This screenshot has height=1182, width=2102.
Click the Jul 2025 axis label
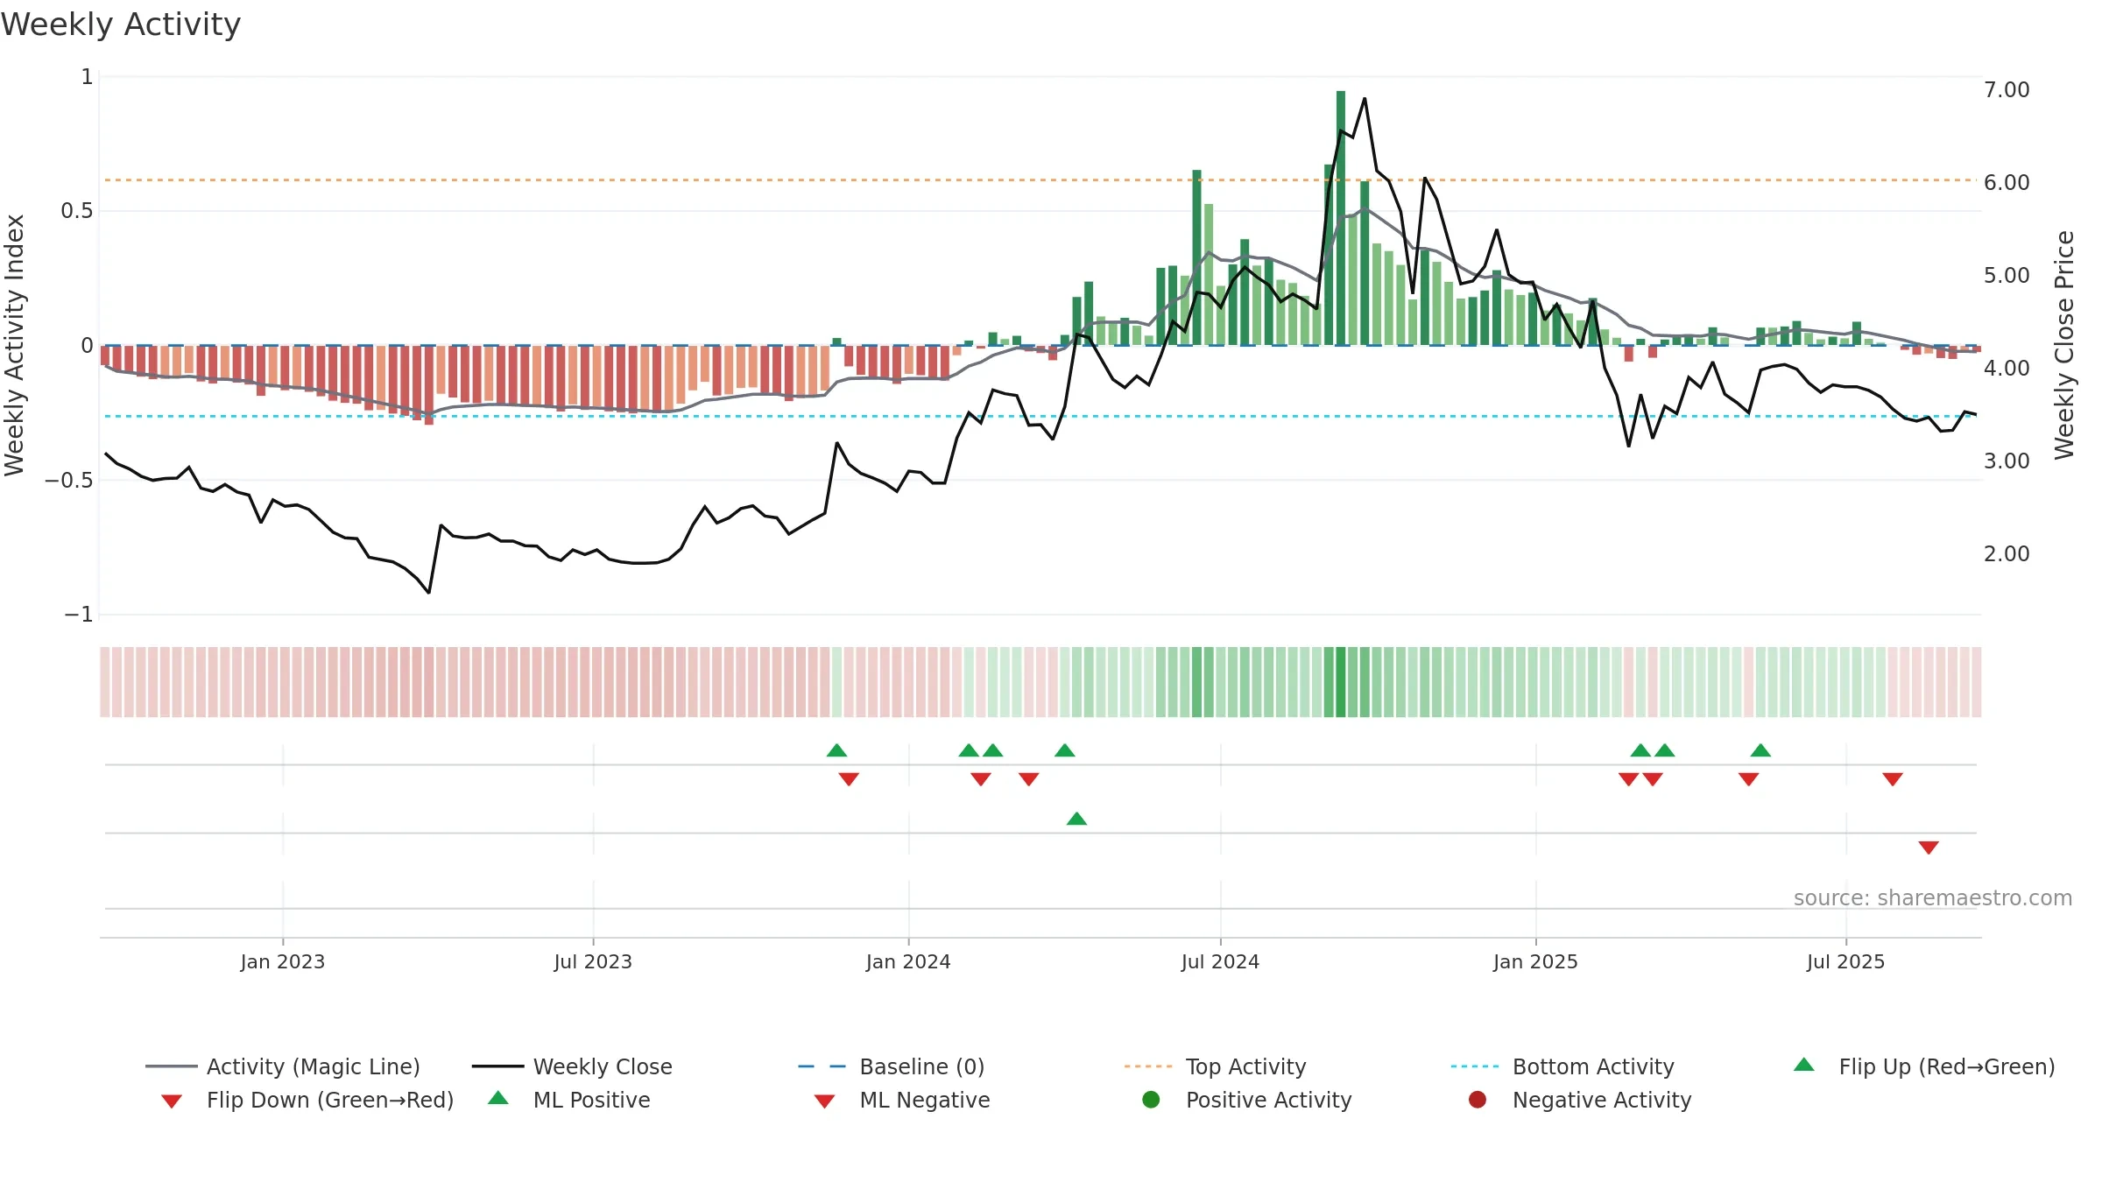click(x=1845, y=961)
